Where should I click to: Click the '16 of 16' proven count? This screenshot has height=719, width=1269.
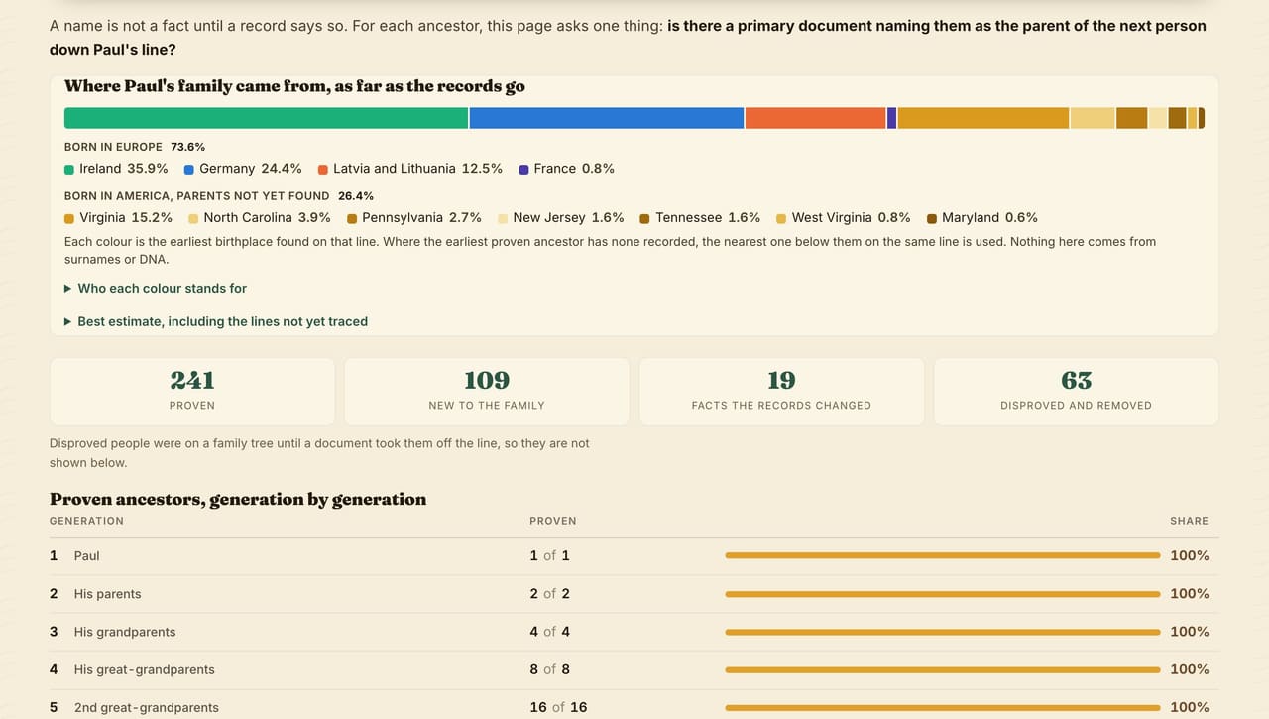click(x=559, y=707)
